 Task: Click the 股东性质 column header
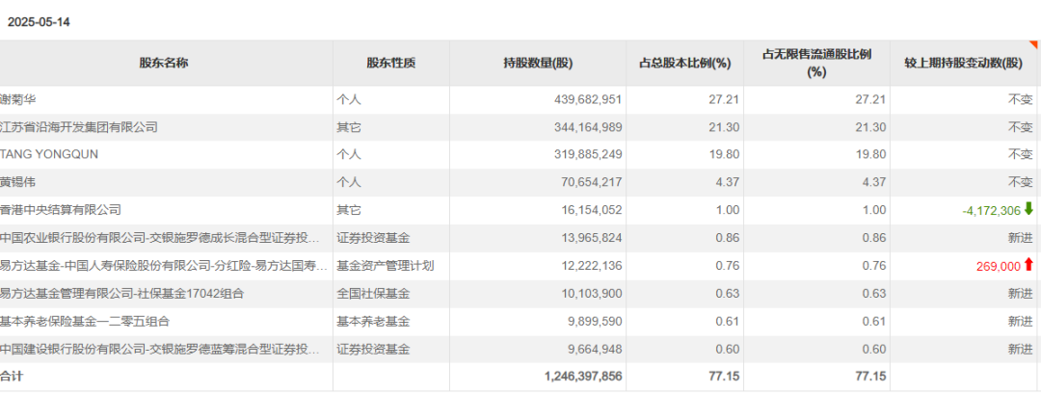click(x=391, y=63)
